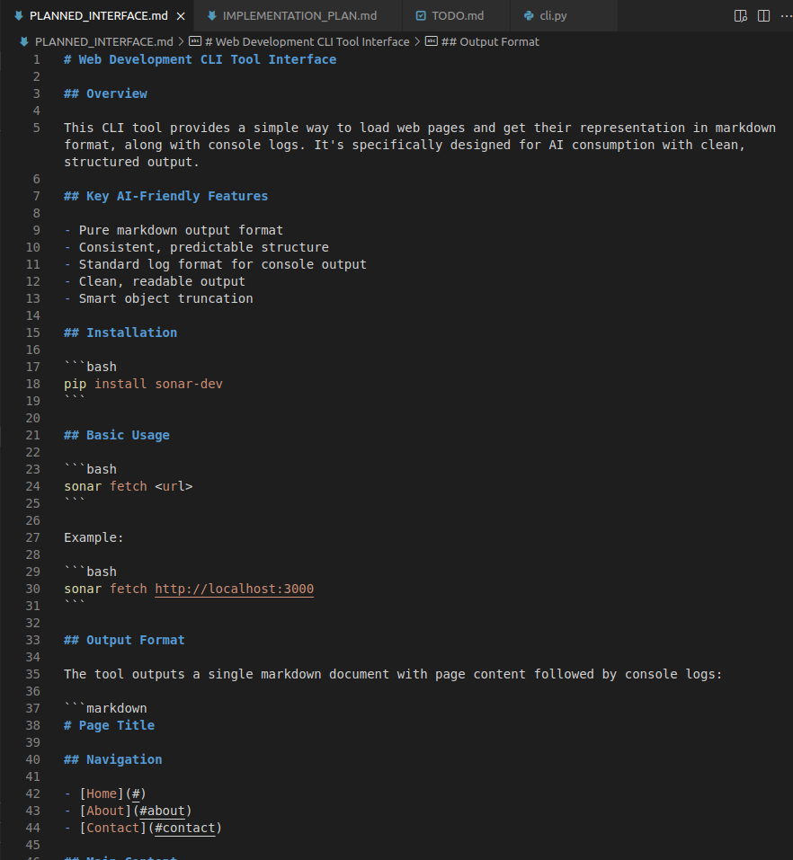Click the checklist icon on the TODO.md tab

[419, 15]
